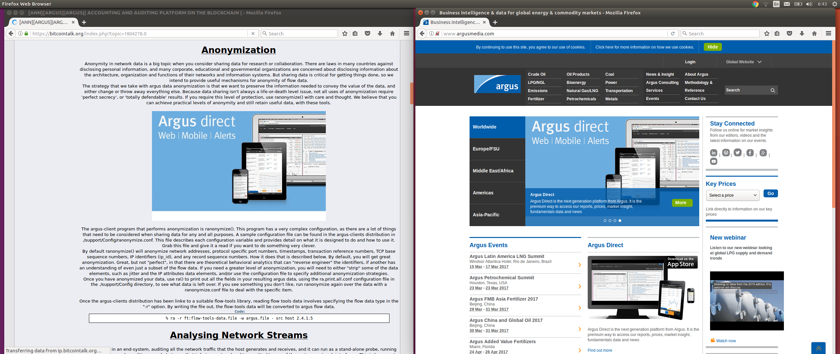Click back arrow in Argus Firefox window
Image resolution: width=840 pixels, height=354 pixels.
point(422,33)
